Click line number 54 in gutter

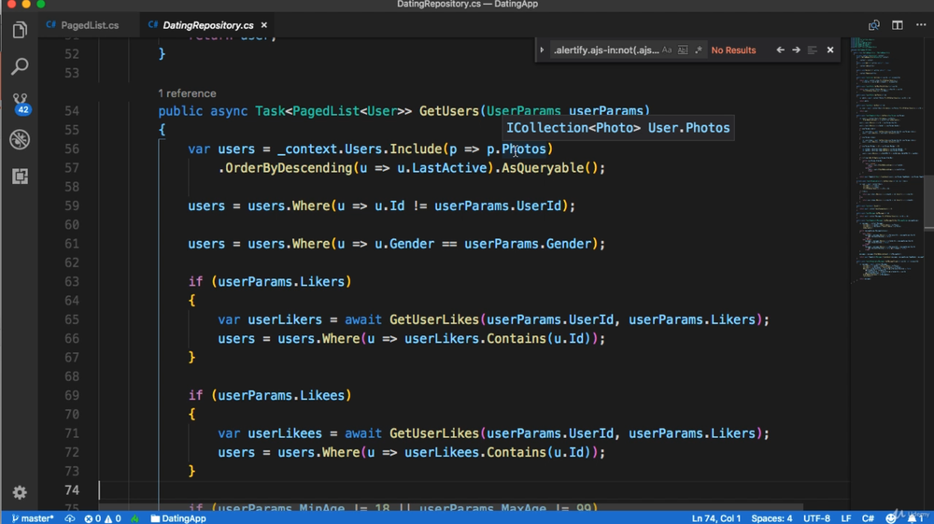pos(72,111)
